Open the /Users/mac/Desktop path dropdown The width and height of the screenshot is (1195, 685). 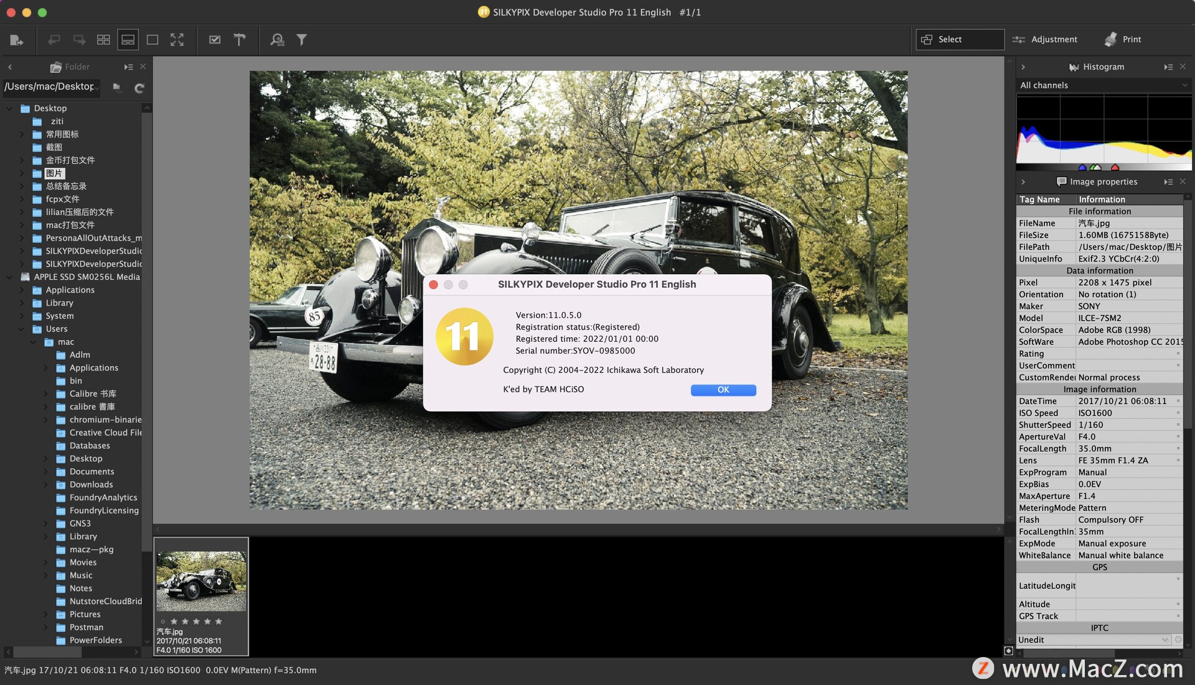click(x=52, y=87)
